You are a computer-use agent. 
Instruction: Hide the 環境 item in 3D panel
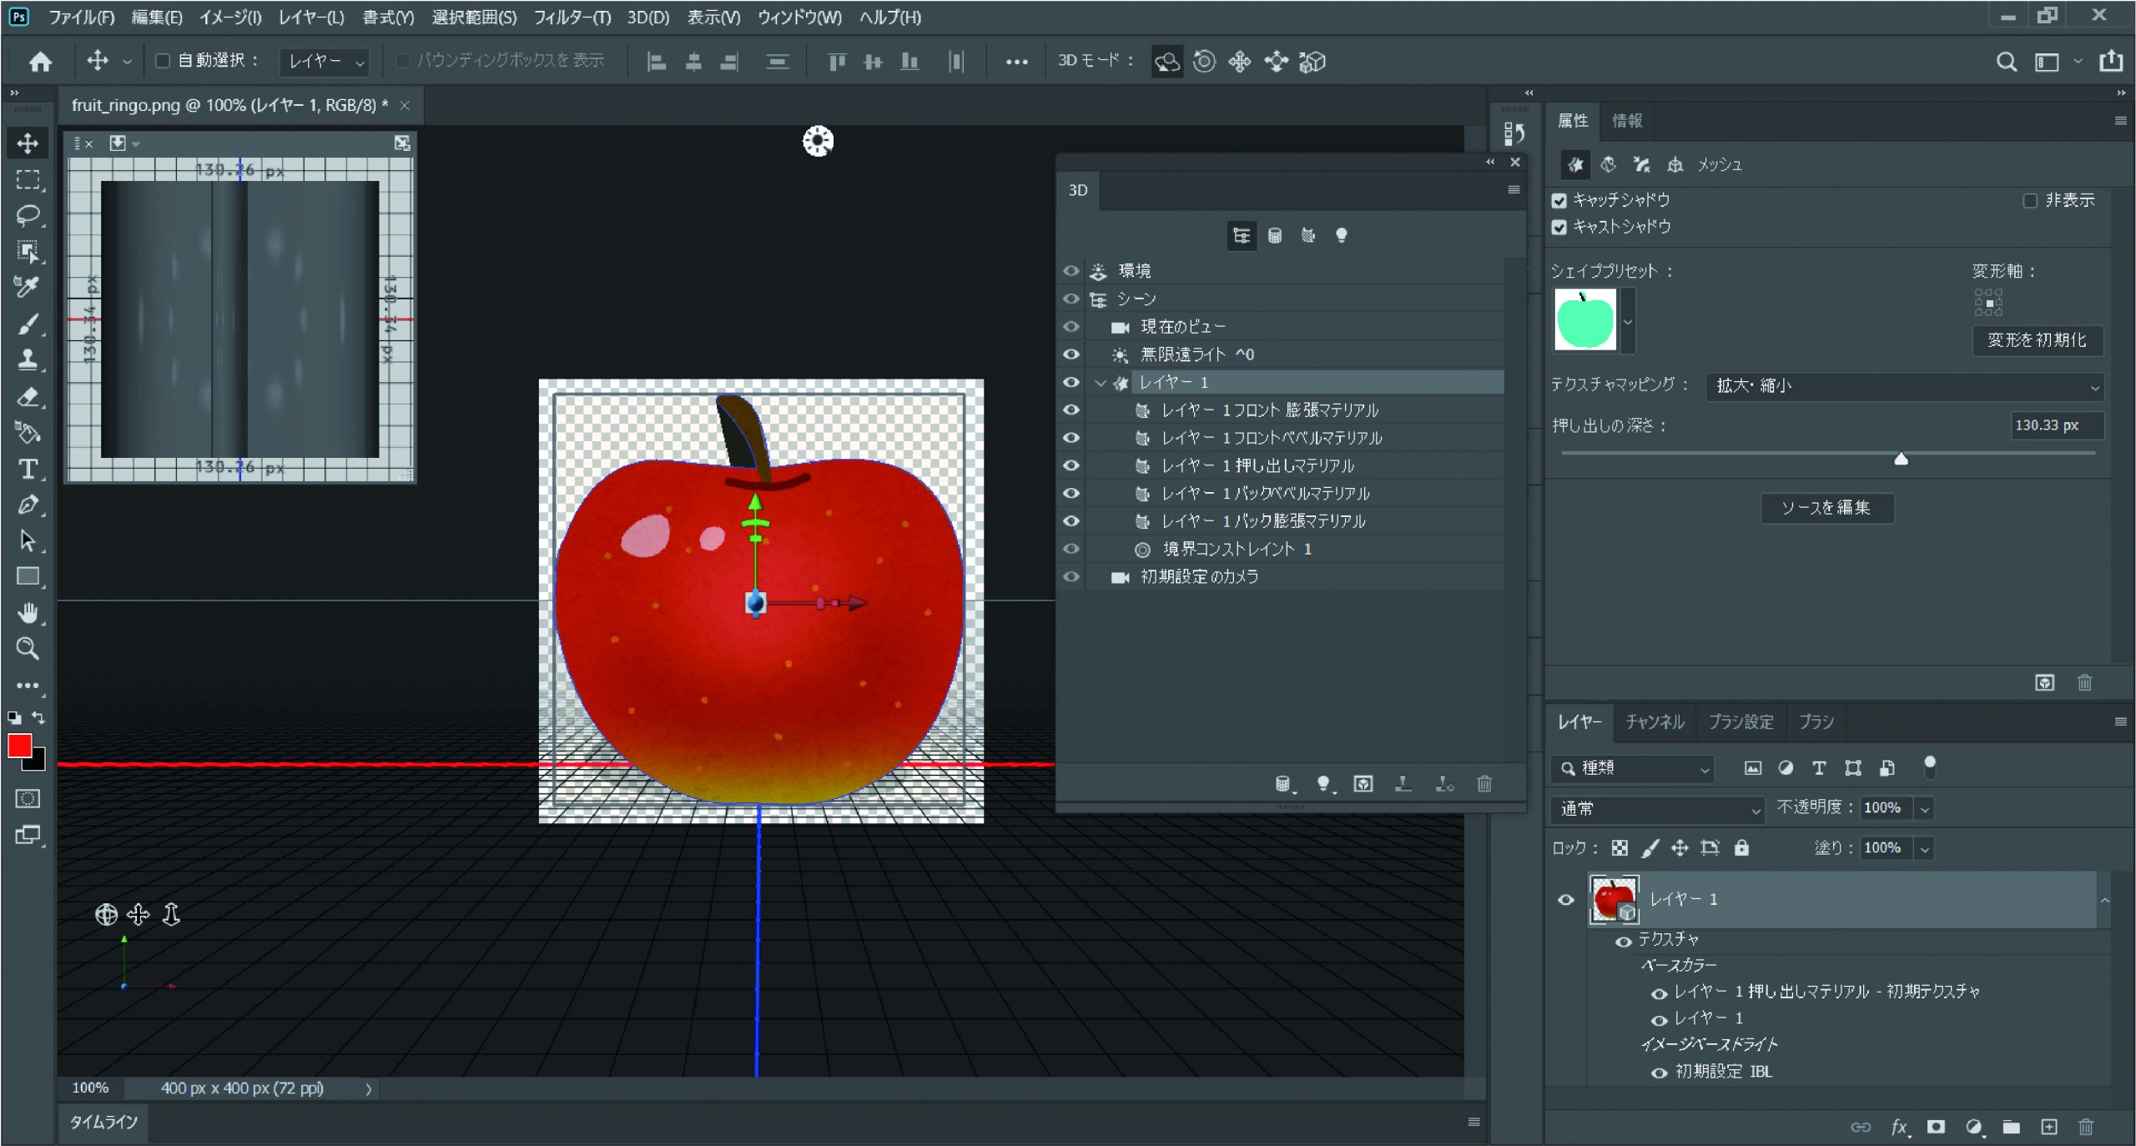pos(1071,271)
